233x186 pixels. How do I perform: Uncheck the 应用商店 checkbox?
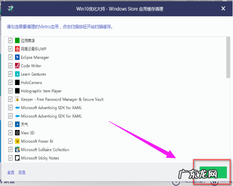coord(10,40)
